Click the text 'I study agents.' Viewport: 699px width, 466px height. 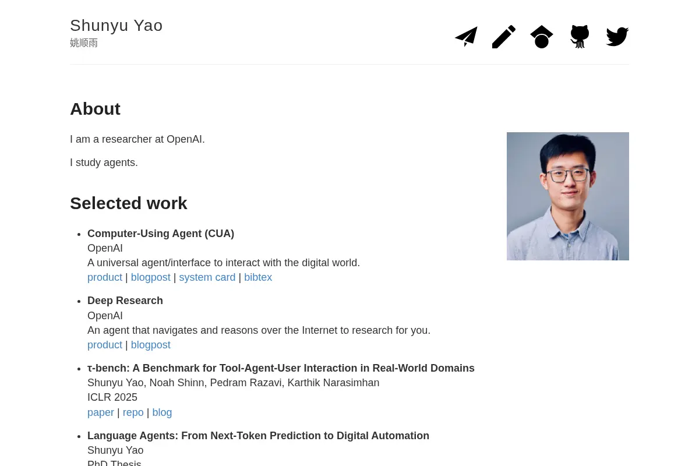coord(104,163)
